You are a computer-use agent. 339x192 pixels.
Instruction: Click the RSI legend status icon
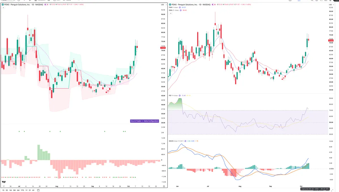coord(180,95)
